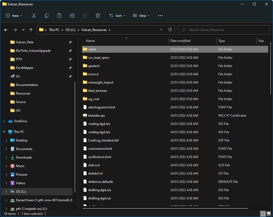Open the View options menu
Image resolution: width=273 pixels, height=217 pixels.
141,16
